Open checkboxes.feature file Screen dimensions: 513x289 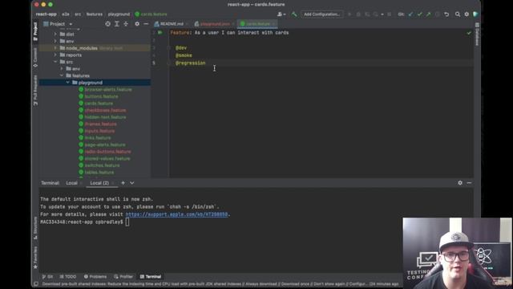click(x=105, y=110)
